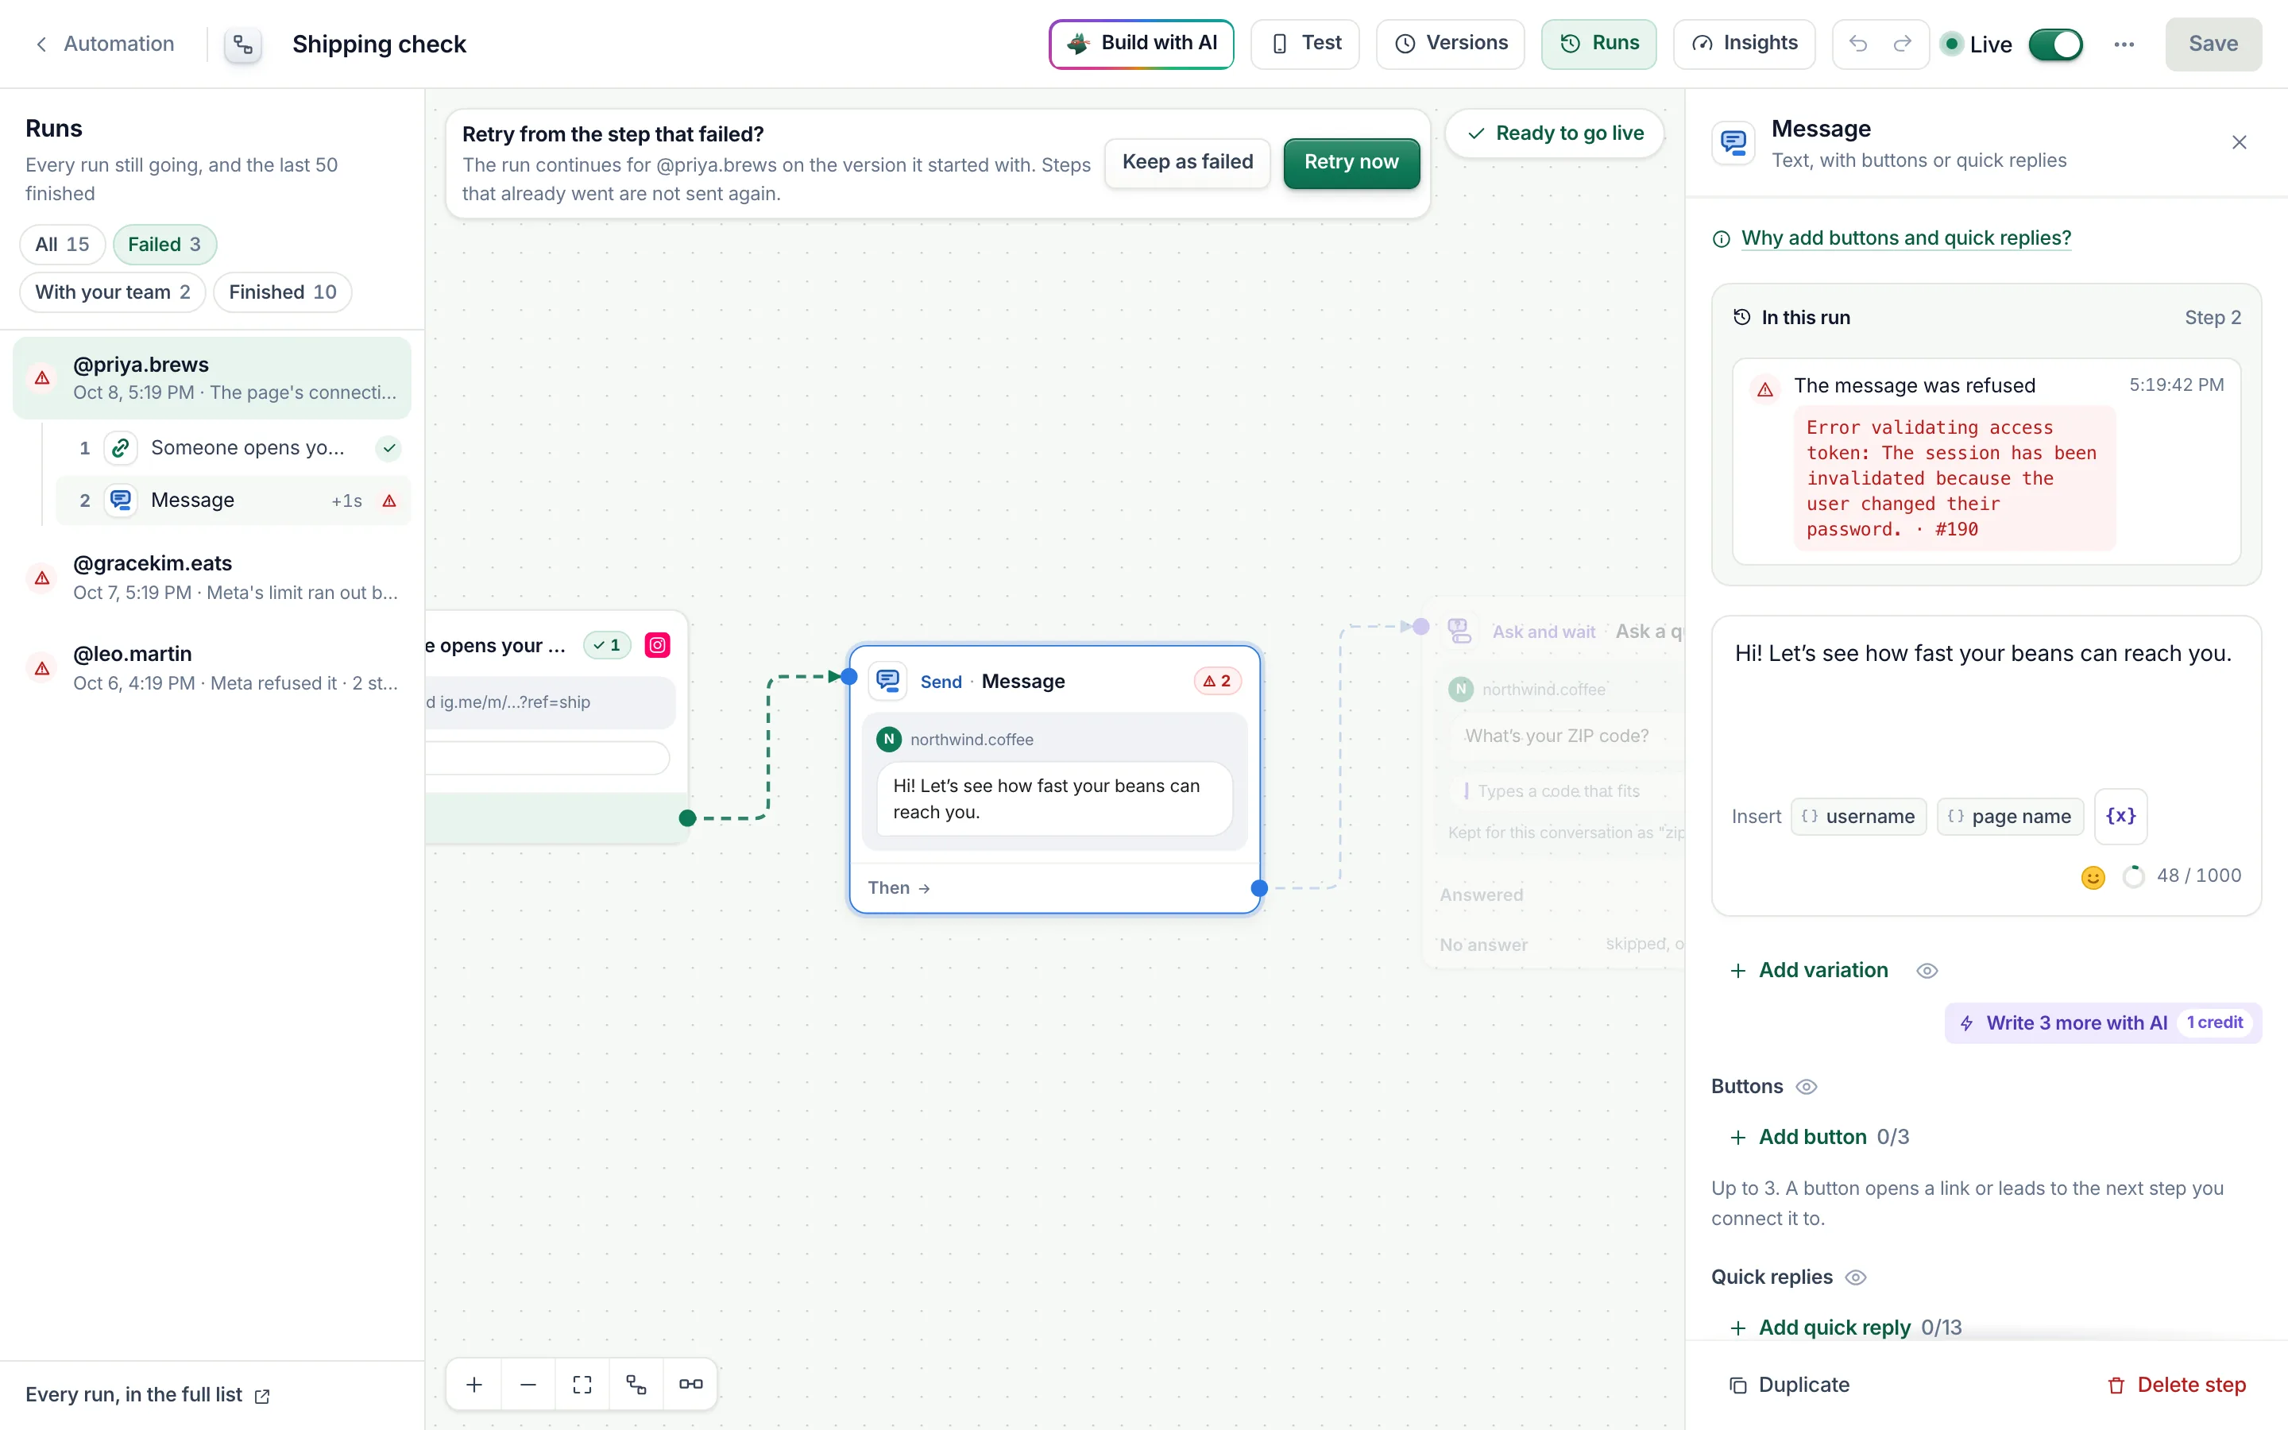Toggle the Live switch off
The width and height of the screenshot is (2288, 1430).
pyautogui.click(x=2055, y=44)
